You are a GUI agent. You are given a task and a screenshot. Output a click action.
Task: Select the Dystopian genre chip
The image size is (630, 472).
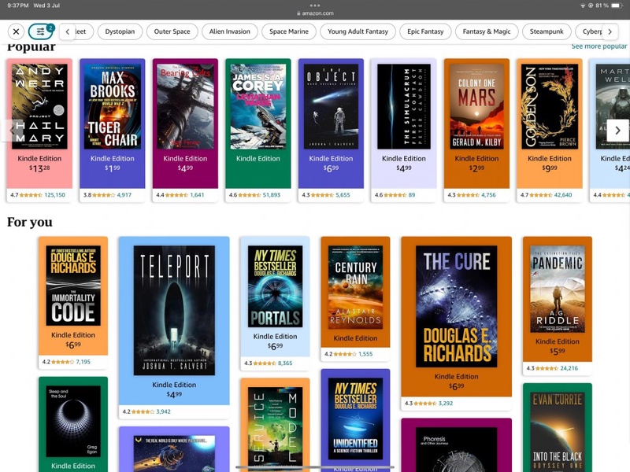tap(120, 31)
